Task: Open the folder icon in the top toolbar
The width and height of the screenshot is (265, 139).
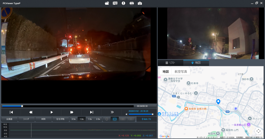Action: click(x=107, y=3)
